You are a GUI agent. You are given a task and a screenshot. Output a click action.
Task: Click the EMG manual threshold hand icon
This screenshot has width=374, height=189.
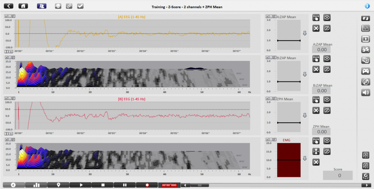tap(316, 141)
